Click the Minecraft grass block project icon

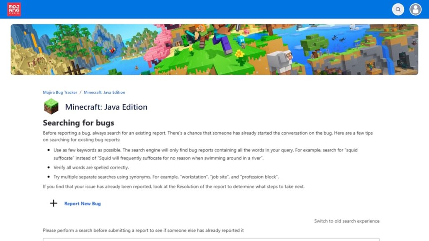(x=51, y=106)
